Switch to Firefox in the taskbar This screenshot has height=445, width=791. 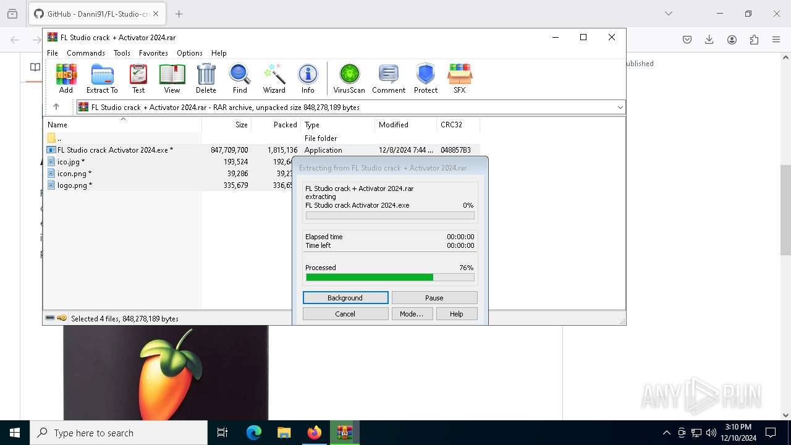(x=315, y=433)
